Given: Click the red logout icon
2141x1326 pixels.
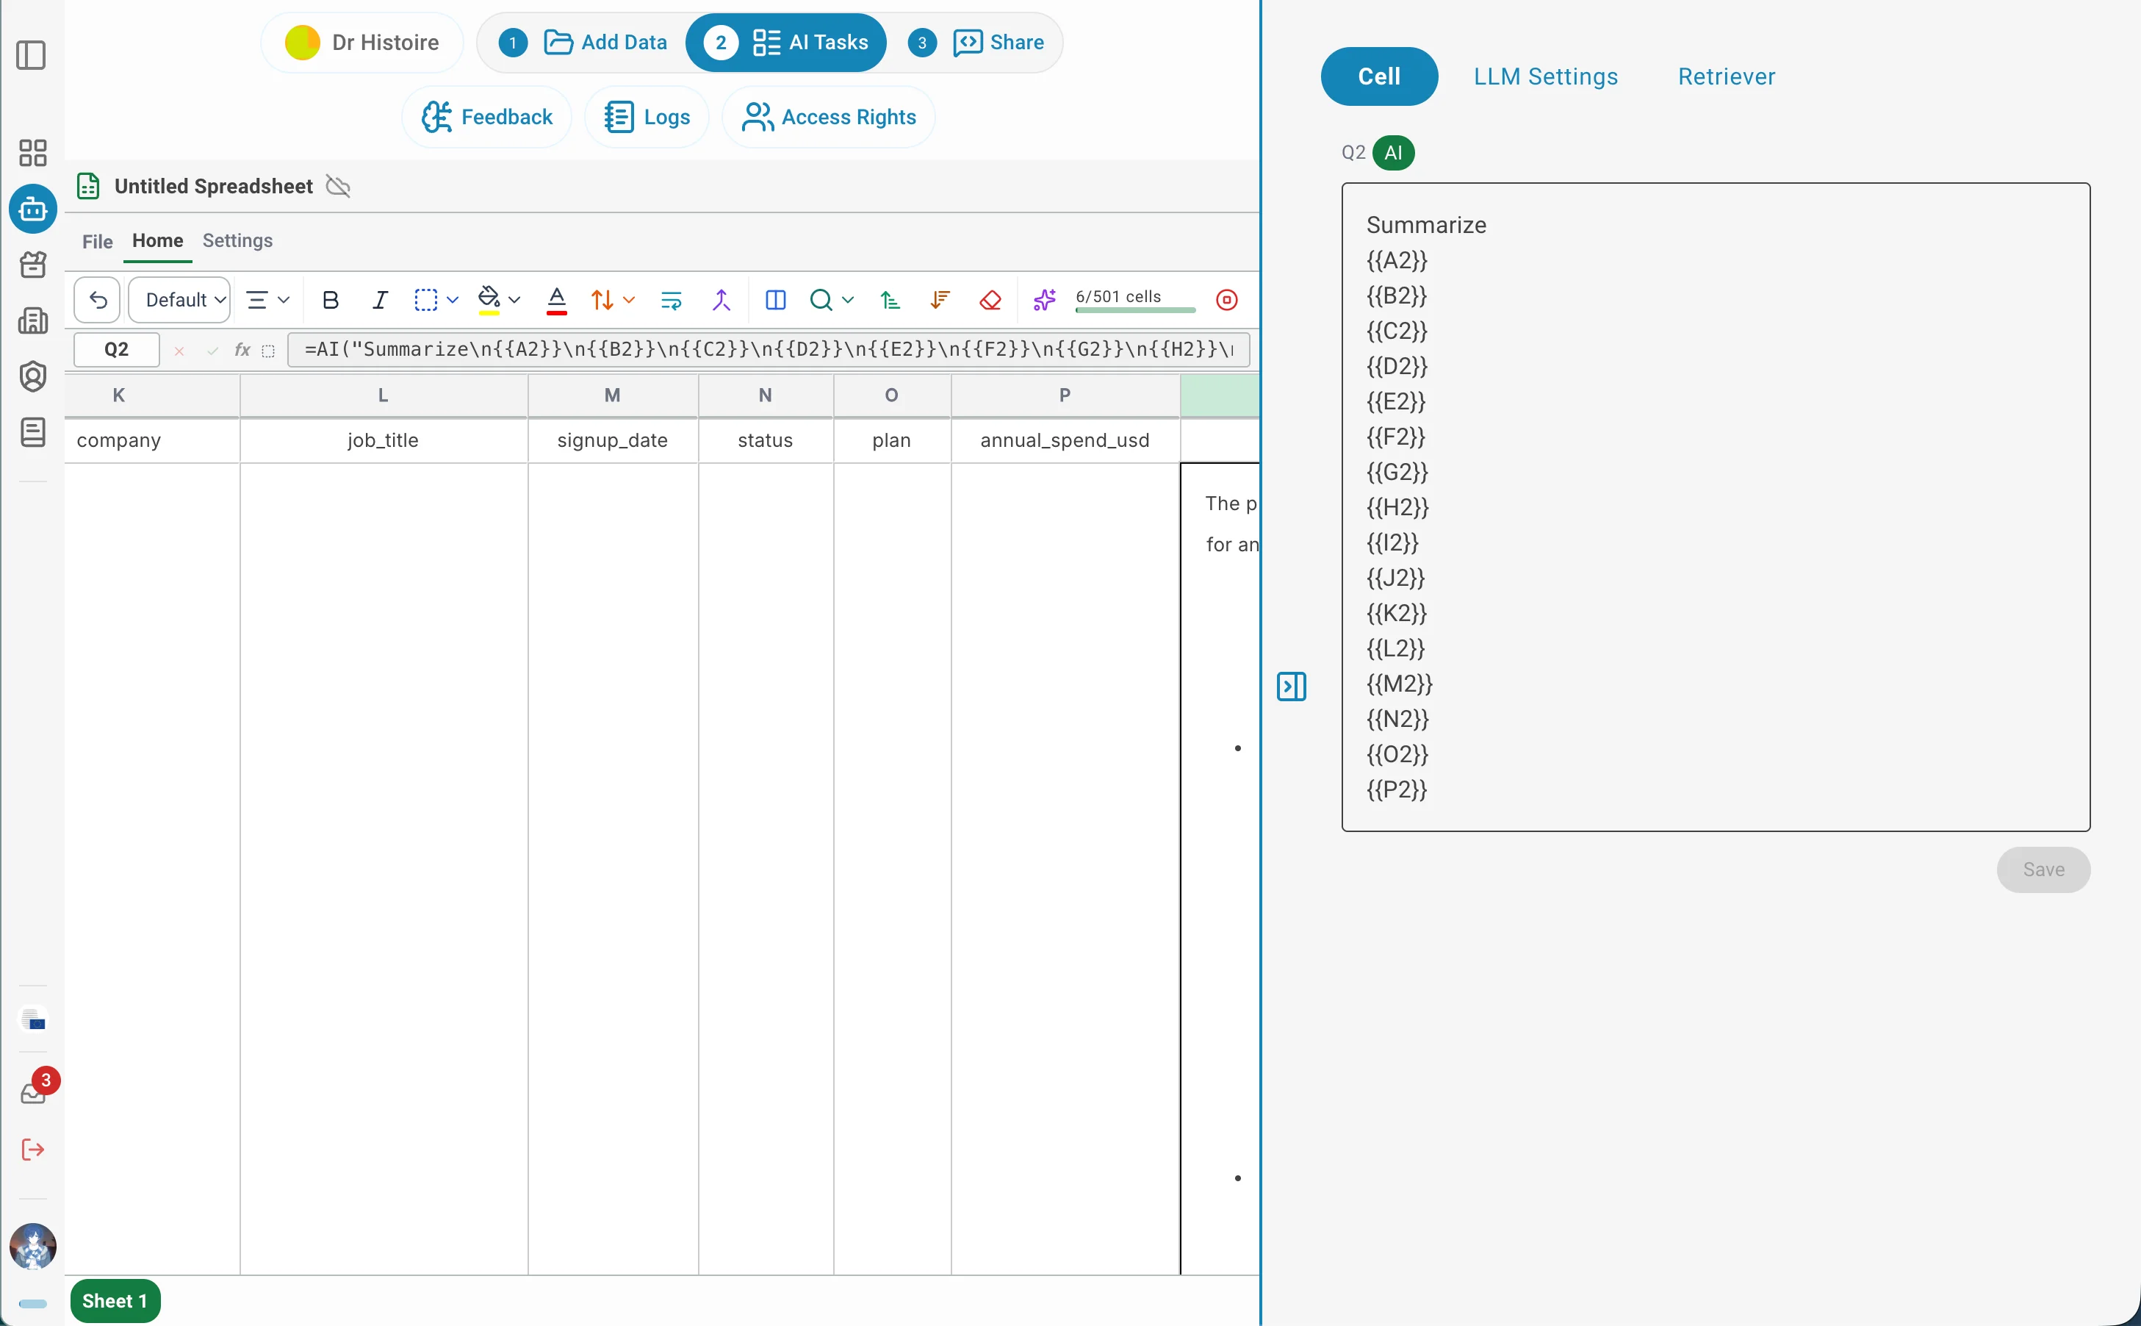Looking at the screenshot, I should tap(32, 1150).
